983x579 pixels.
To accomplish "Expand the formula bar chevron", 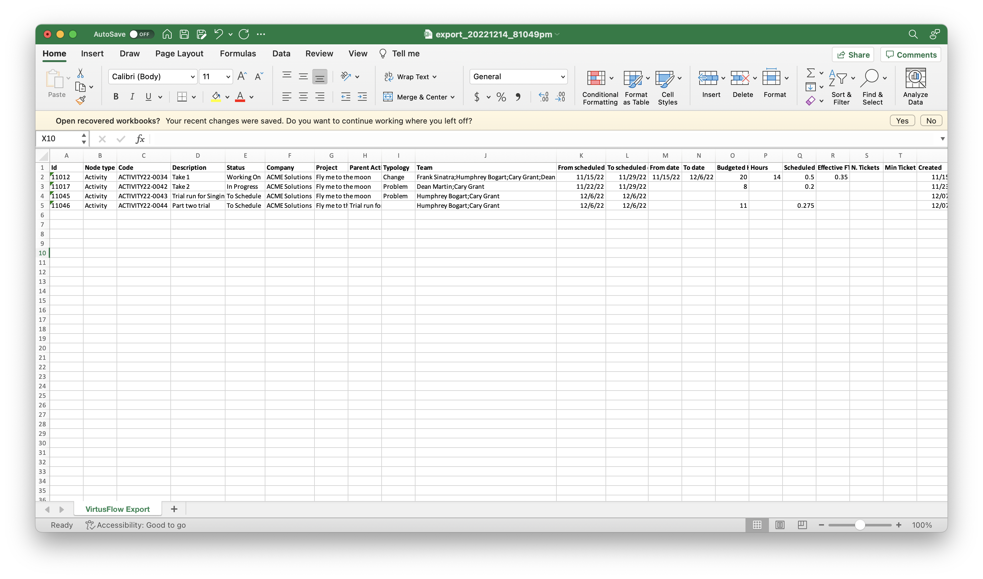I will point(942,138).
